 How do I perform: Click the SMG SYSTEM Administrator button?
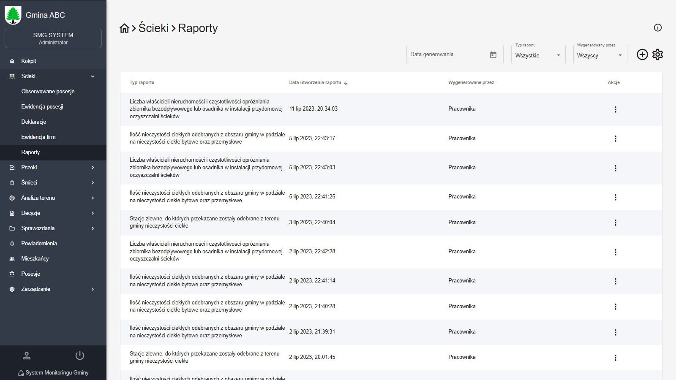click(53, 38)
